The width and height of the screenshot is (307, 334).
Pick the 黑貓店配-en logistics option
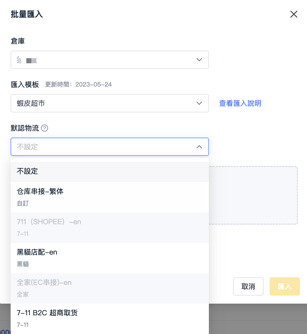pyautogui.click(x=110, y=258)
